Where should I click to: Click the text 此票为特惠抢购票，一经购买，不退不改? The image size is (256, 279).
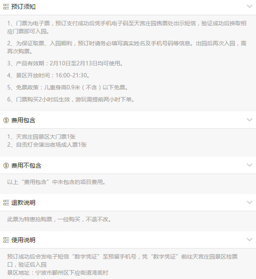[x=59, y=219]
